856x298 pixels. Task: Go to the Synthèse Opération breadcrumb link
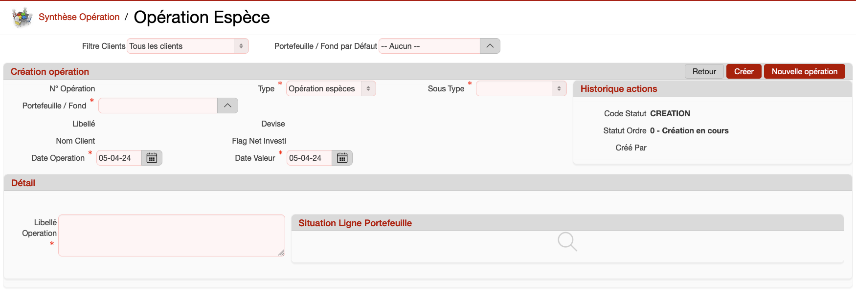point(79,17)
